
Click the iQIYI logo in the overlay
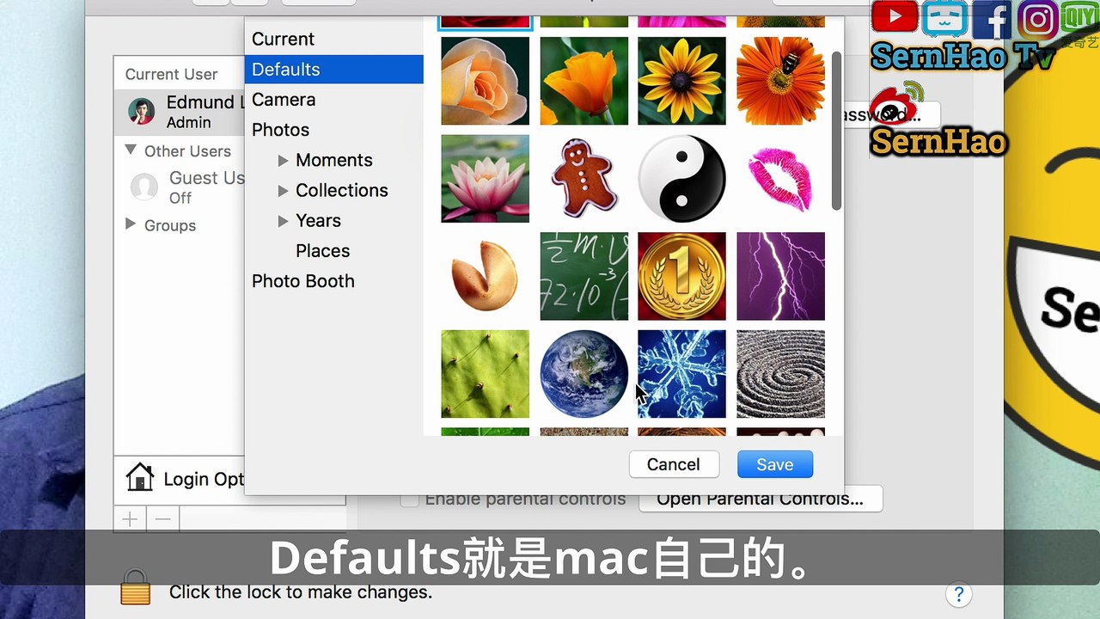click(1080, 19)
